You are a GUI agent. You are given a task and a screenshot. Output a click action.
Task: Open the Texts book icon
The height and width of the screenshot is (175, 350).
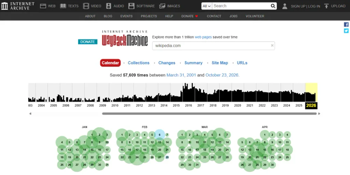63,6
